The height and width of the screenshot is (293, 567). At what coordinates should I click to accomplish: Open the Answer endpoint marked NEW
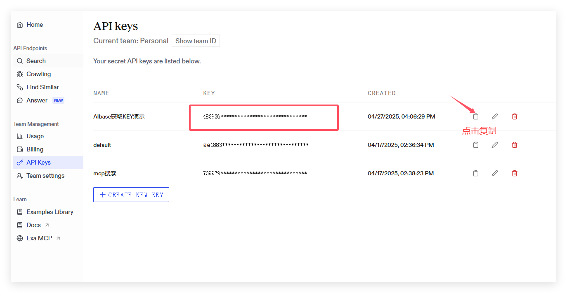pyautogui.click(x=37, y=100)
